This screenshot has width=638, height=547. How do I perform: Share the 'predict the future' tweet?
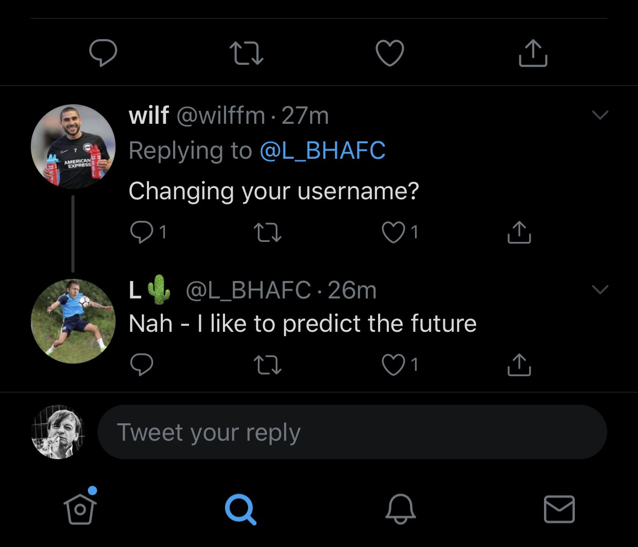(x=519, y=365)
